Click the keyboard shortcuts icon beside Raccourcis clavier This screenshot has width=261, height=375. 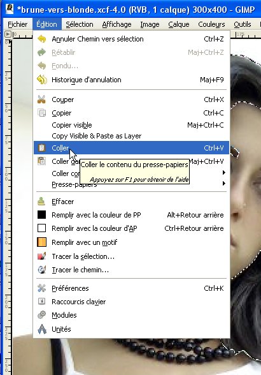pyautogui.click(x=42, y=301)
